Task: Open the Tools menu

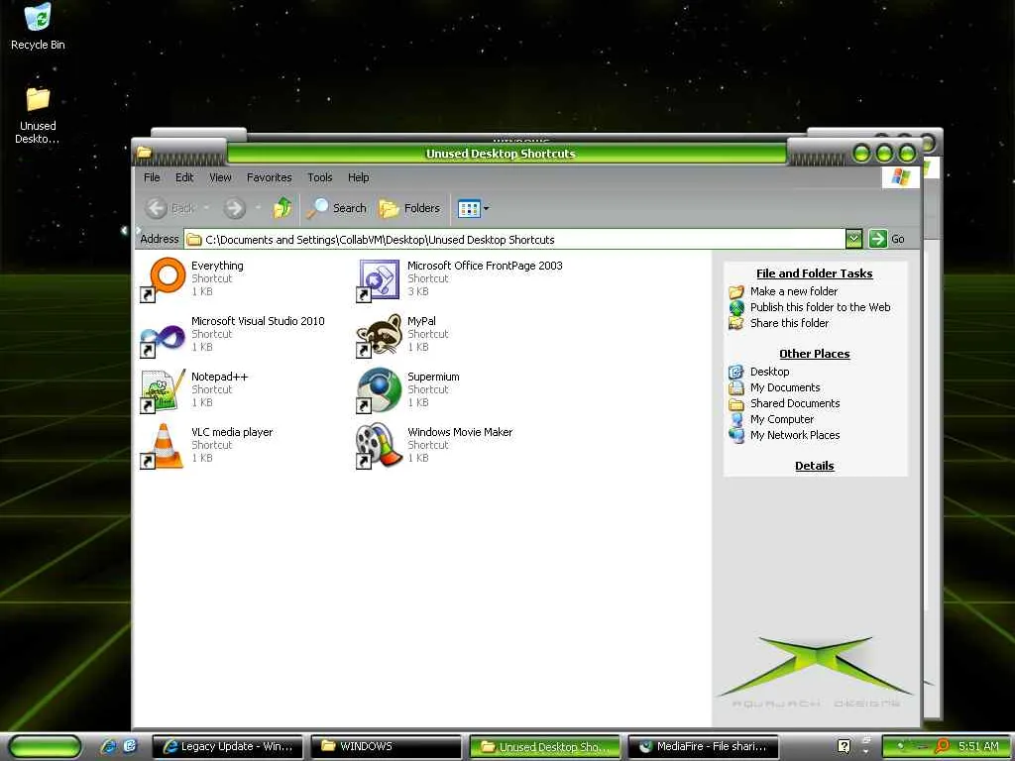Action: (x=320, y=177)
